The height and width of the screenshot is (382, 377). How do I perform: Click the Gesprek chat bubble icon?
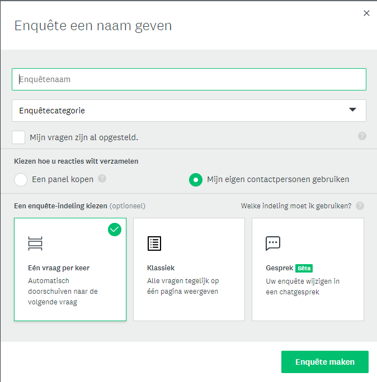(273, 243)
